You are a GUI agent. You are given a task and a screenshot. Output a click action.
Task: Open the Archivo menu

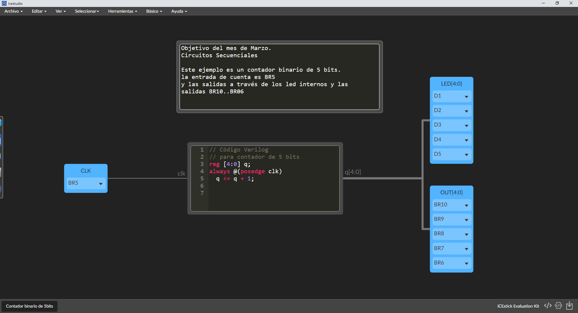click(x=14, y=11)
